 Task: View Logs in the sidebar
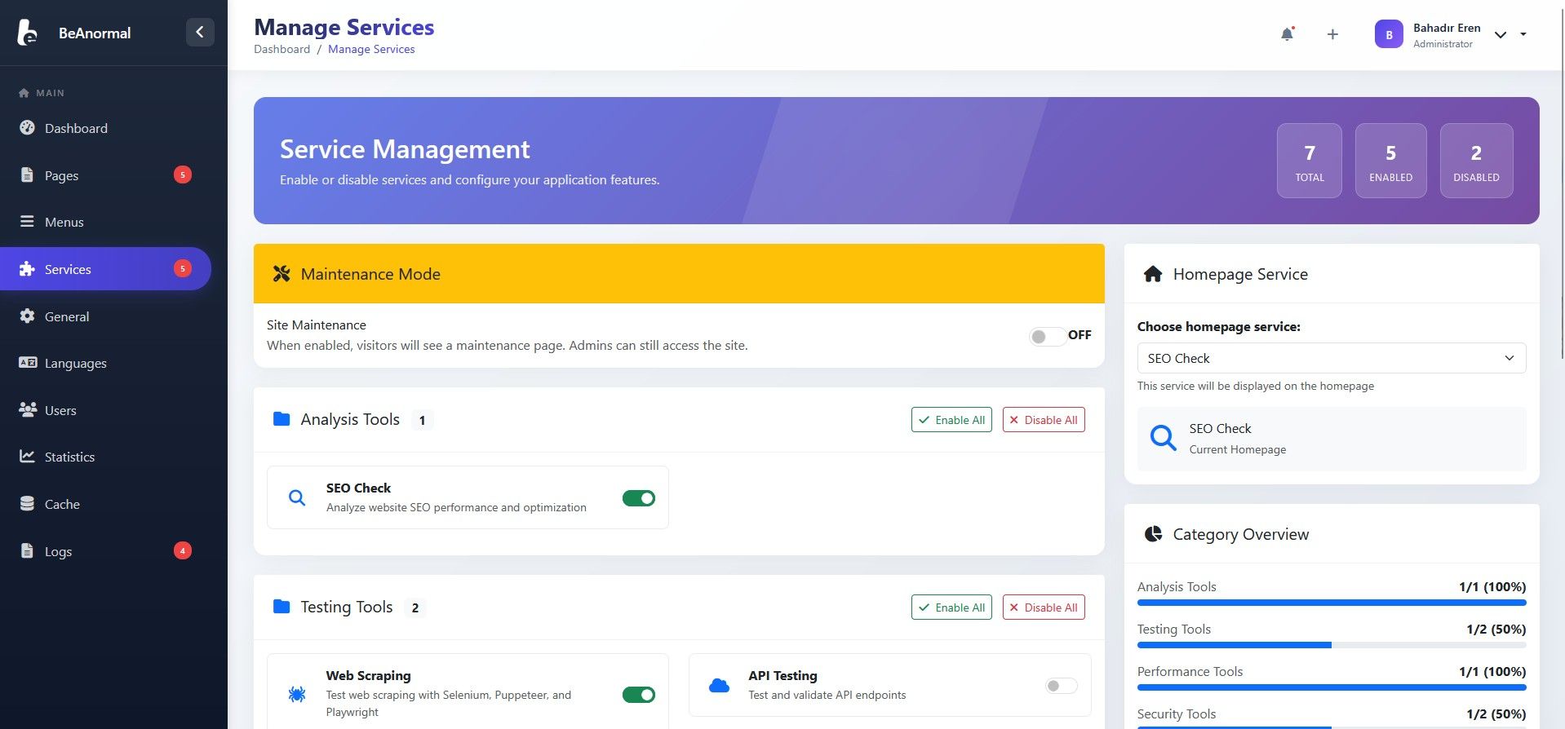click(106, 551)
